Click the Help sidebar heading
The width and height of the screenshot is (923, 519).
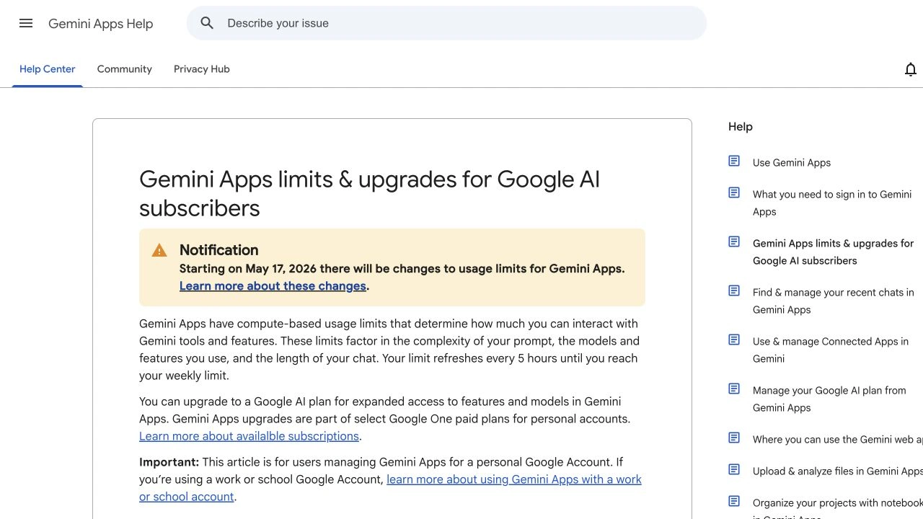pos(741,127)
